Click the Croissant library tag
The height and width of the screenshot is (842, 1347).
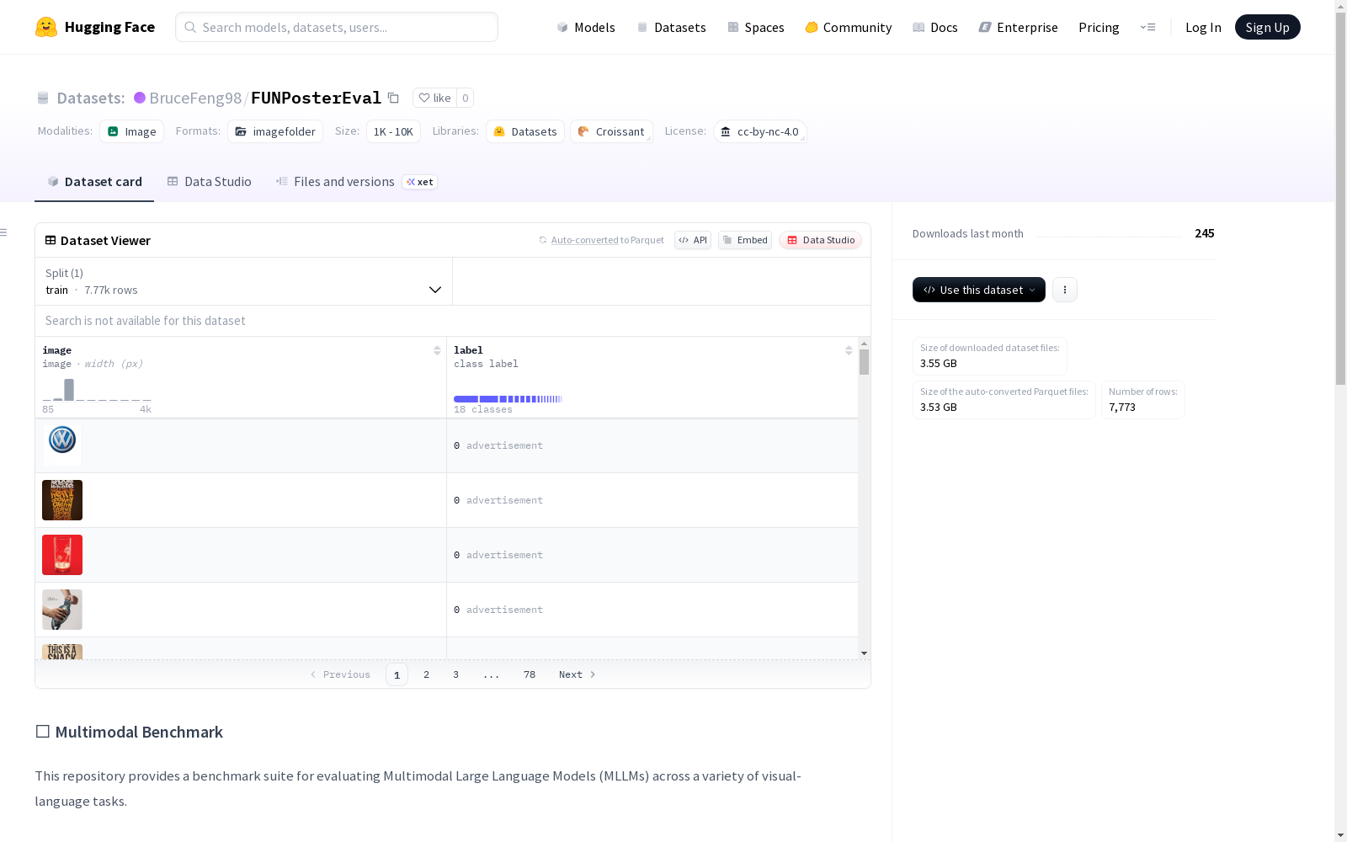(611, 131)
